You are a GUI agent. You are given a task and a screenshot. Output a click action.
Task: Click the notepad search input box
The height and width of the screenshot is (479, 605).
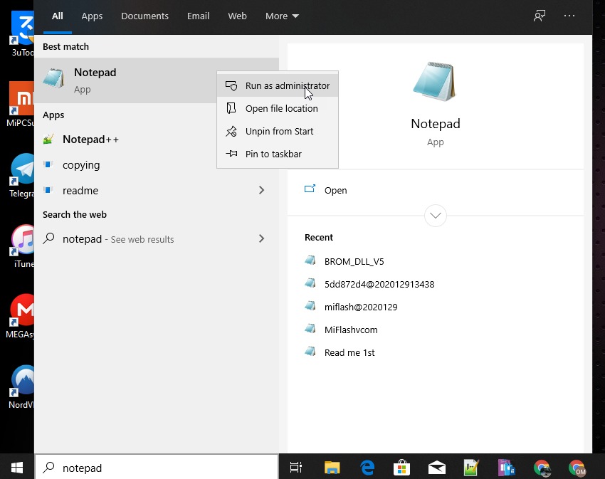[x=157, y=468]
